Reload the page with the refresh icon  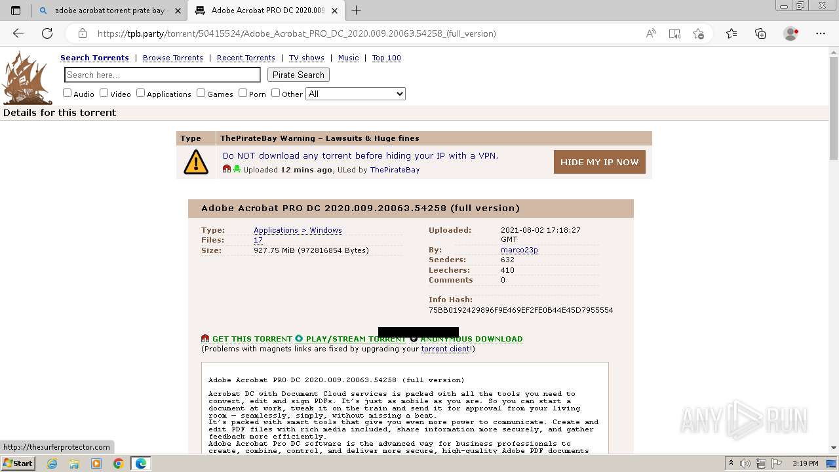point(47,33)
